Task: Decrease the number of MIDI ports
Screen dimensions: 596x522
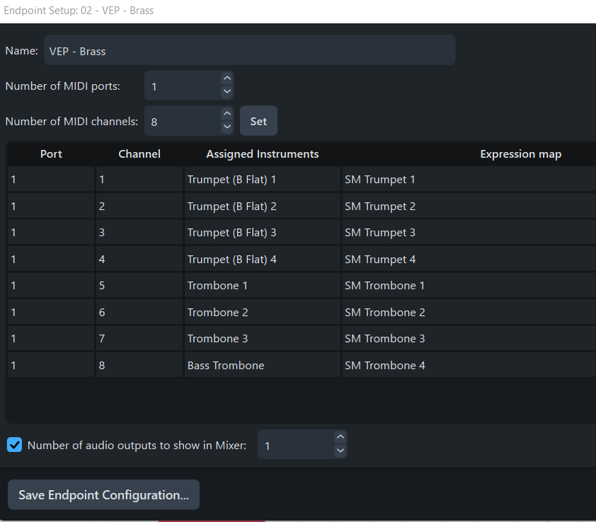Action: pos(227,92)
